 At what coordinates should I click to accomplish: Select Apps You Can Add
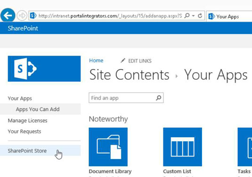(x=38, y=109)
